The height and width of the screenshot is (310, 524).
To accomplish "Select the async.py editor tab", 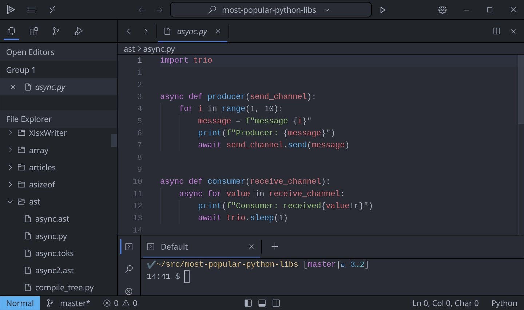I will (192, 32).
